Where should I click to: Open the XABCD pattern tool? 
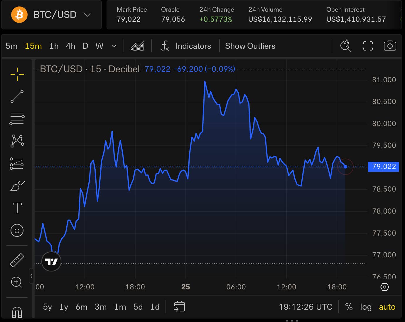17,141
